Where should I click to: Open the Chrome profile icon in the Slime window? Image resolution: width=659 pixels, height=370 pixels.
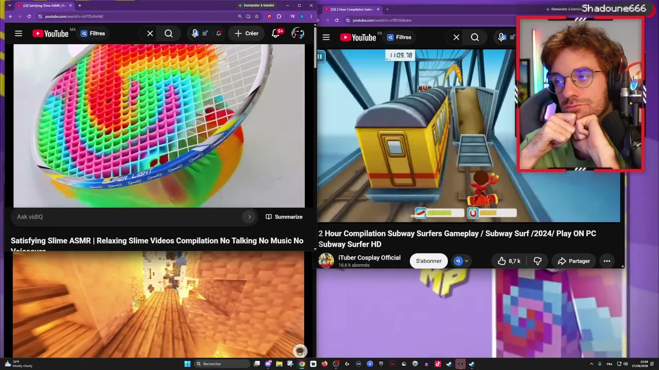tap(302, 16)
